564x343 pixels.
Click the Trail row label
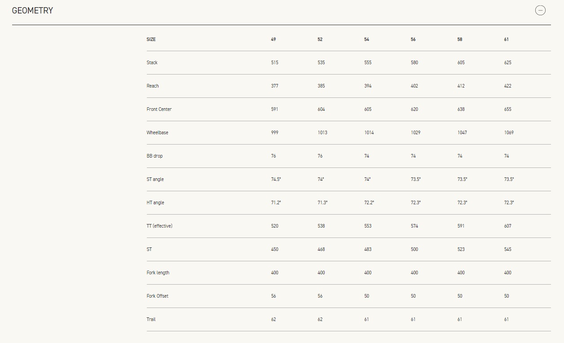coord(151,320)
